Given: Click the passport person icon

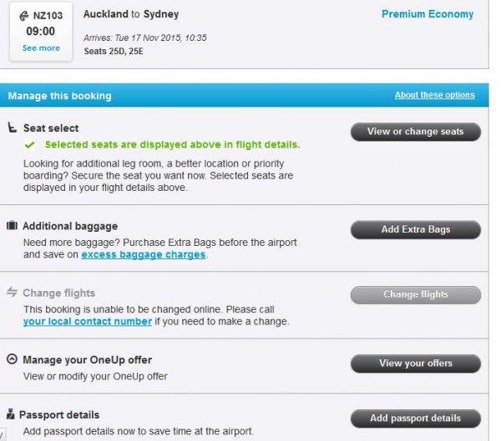Looking at the screenshot, I should 11,414.
